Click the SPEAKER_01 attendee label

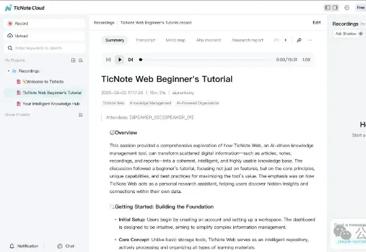tap(178, 117)
